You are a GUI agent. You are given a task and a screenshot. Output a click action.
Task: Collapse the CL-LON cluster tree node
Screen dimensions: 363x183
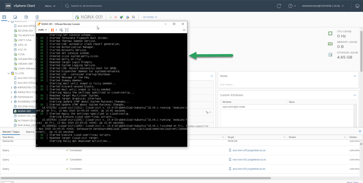(x=8, y=73)
